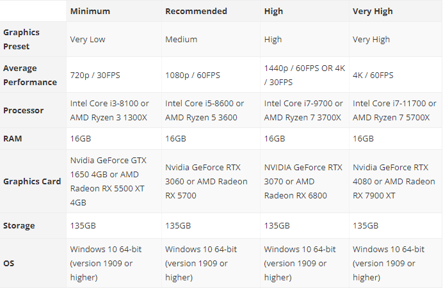Viewport: 443px width, 288px height.
Task: Click the OS row label
Action: [8, 264]
